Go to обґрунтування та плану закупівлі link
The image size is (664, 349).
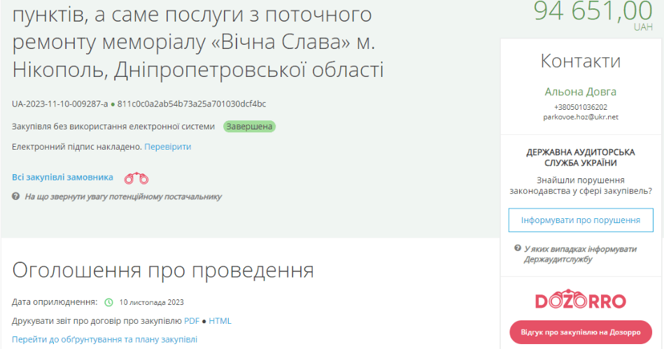point(104,340)
